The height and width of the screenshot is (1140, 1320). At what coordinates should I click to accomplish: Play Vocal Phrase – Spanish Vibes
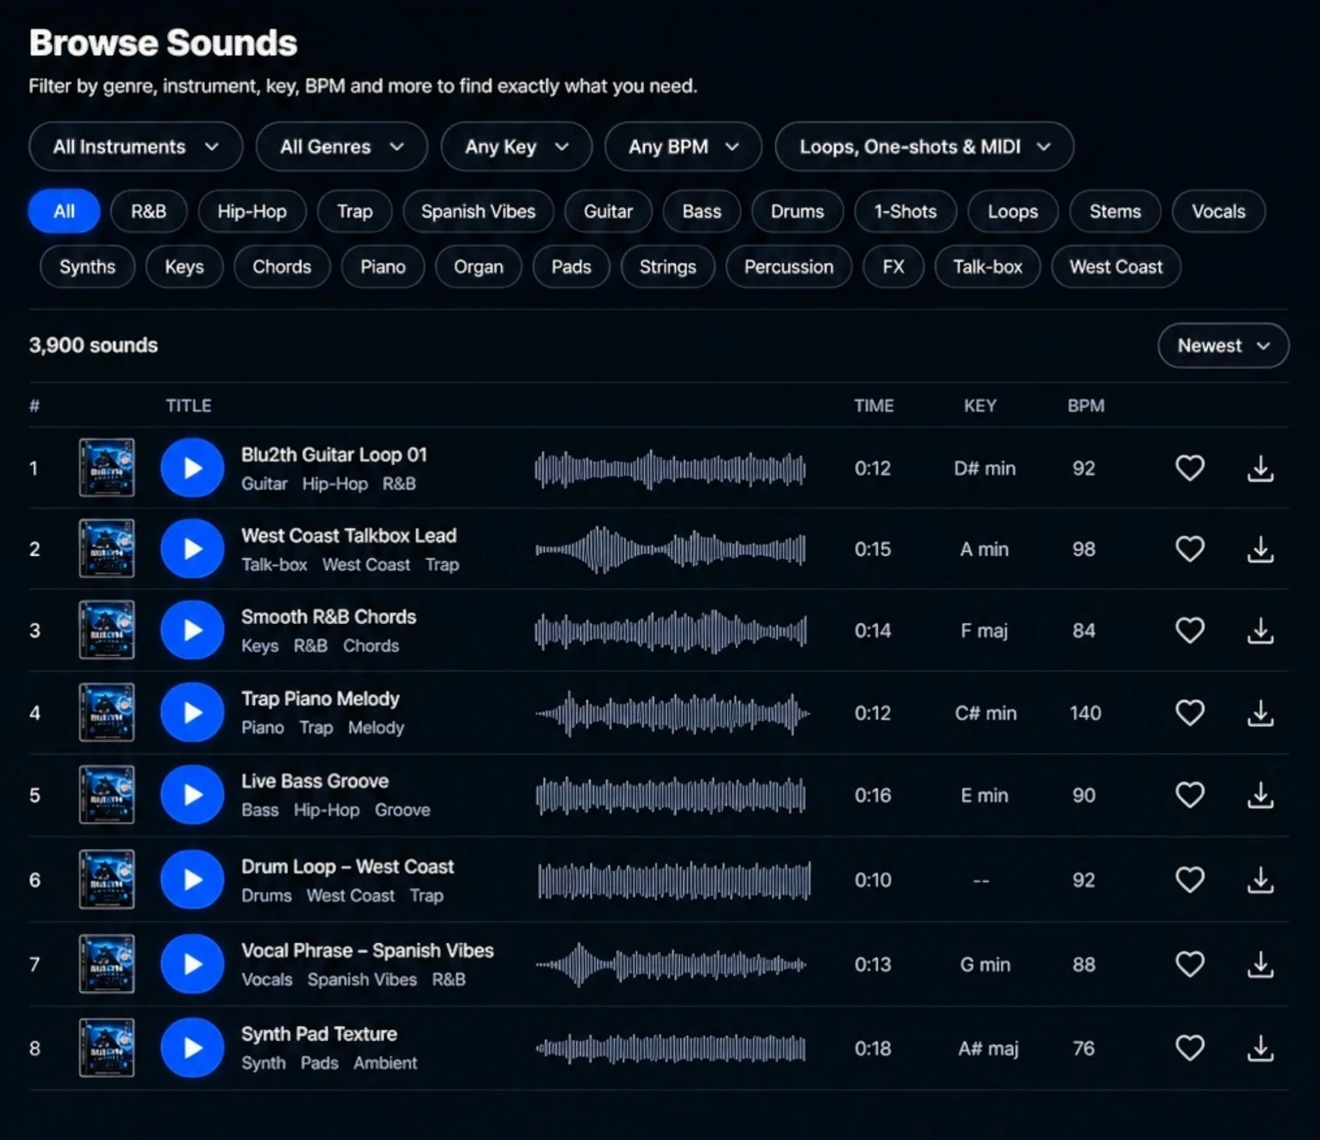point(192,964)
